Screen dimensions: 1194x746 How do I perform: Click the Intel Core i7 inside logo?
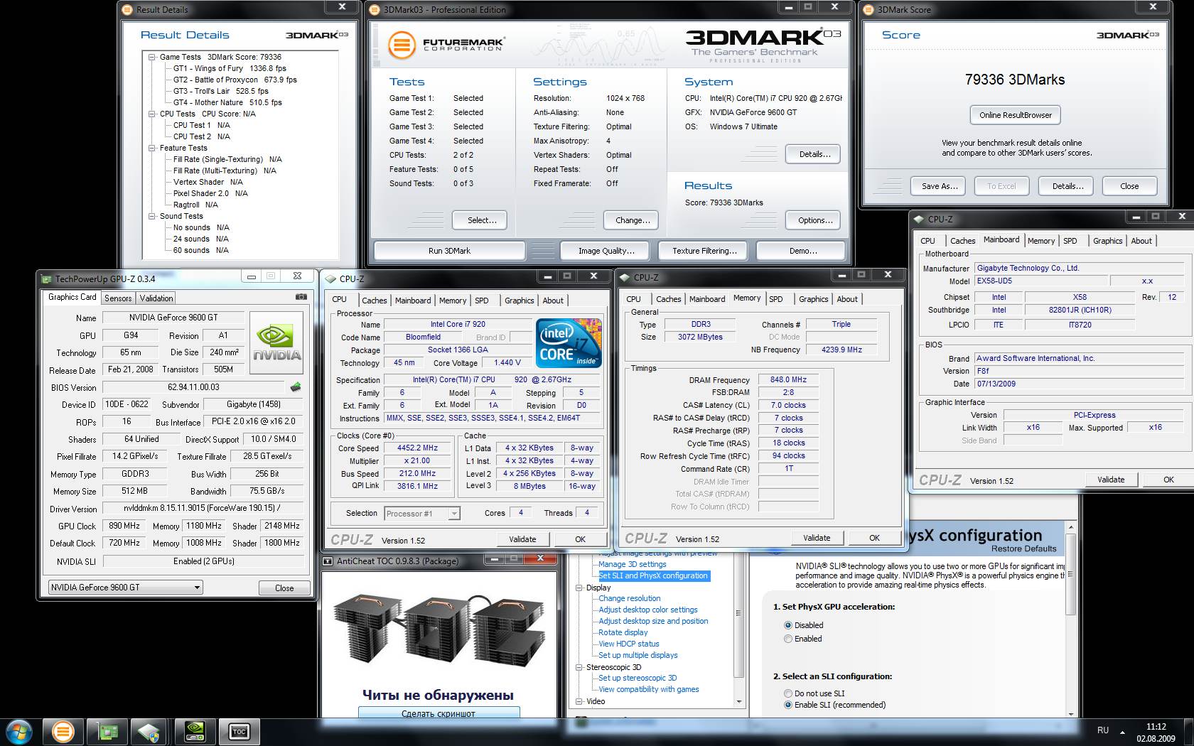(x=569, y=342)
